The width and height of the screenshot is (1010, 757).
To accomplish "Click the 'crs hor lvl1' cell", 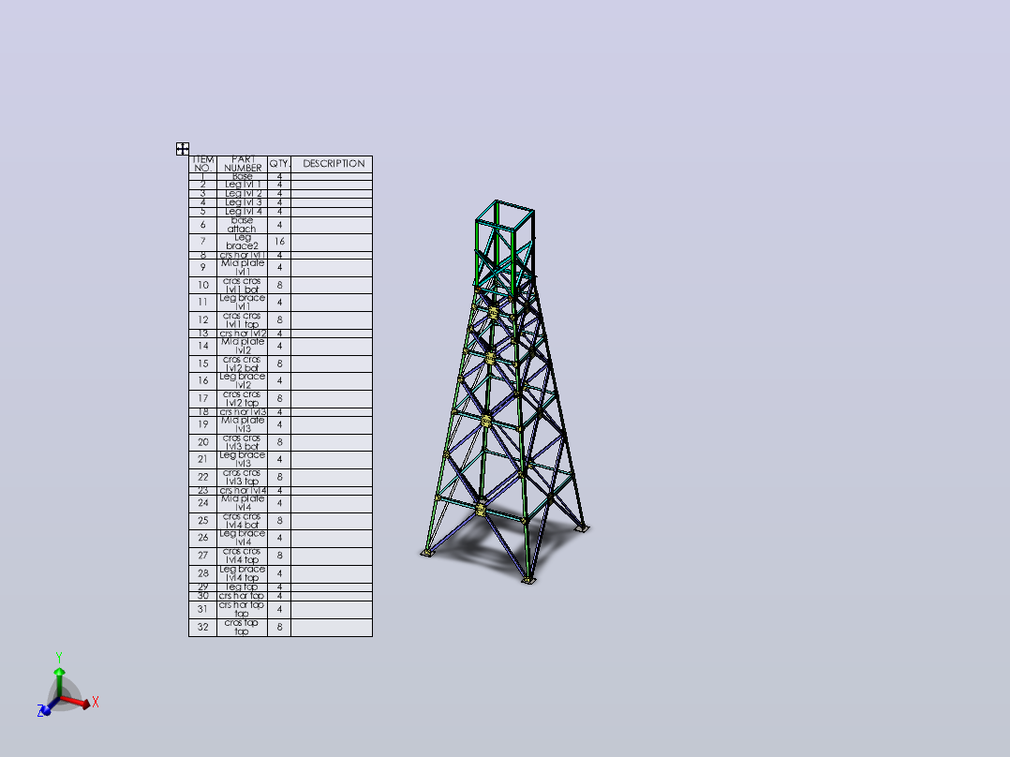I will (x=242, y=255).
